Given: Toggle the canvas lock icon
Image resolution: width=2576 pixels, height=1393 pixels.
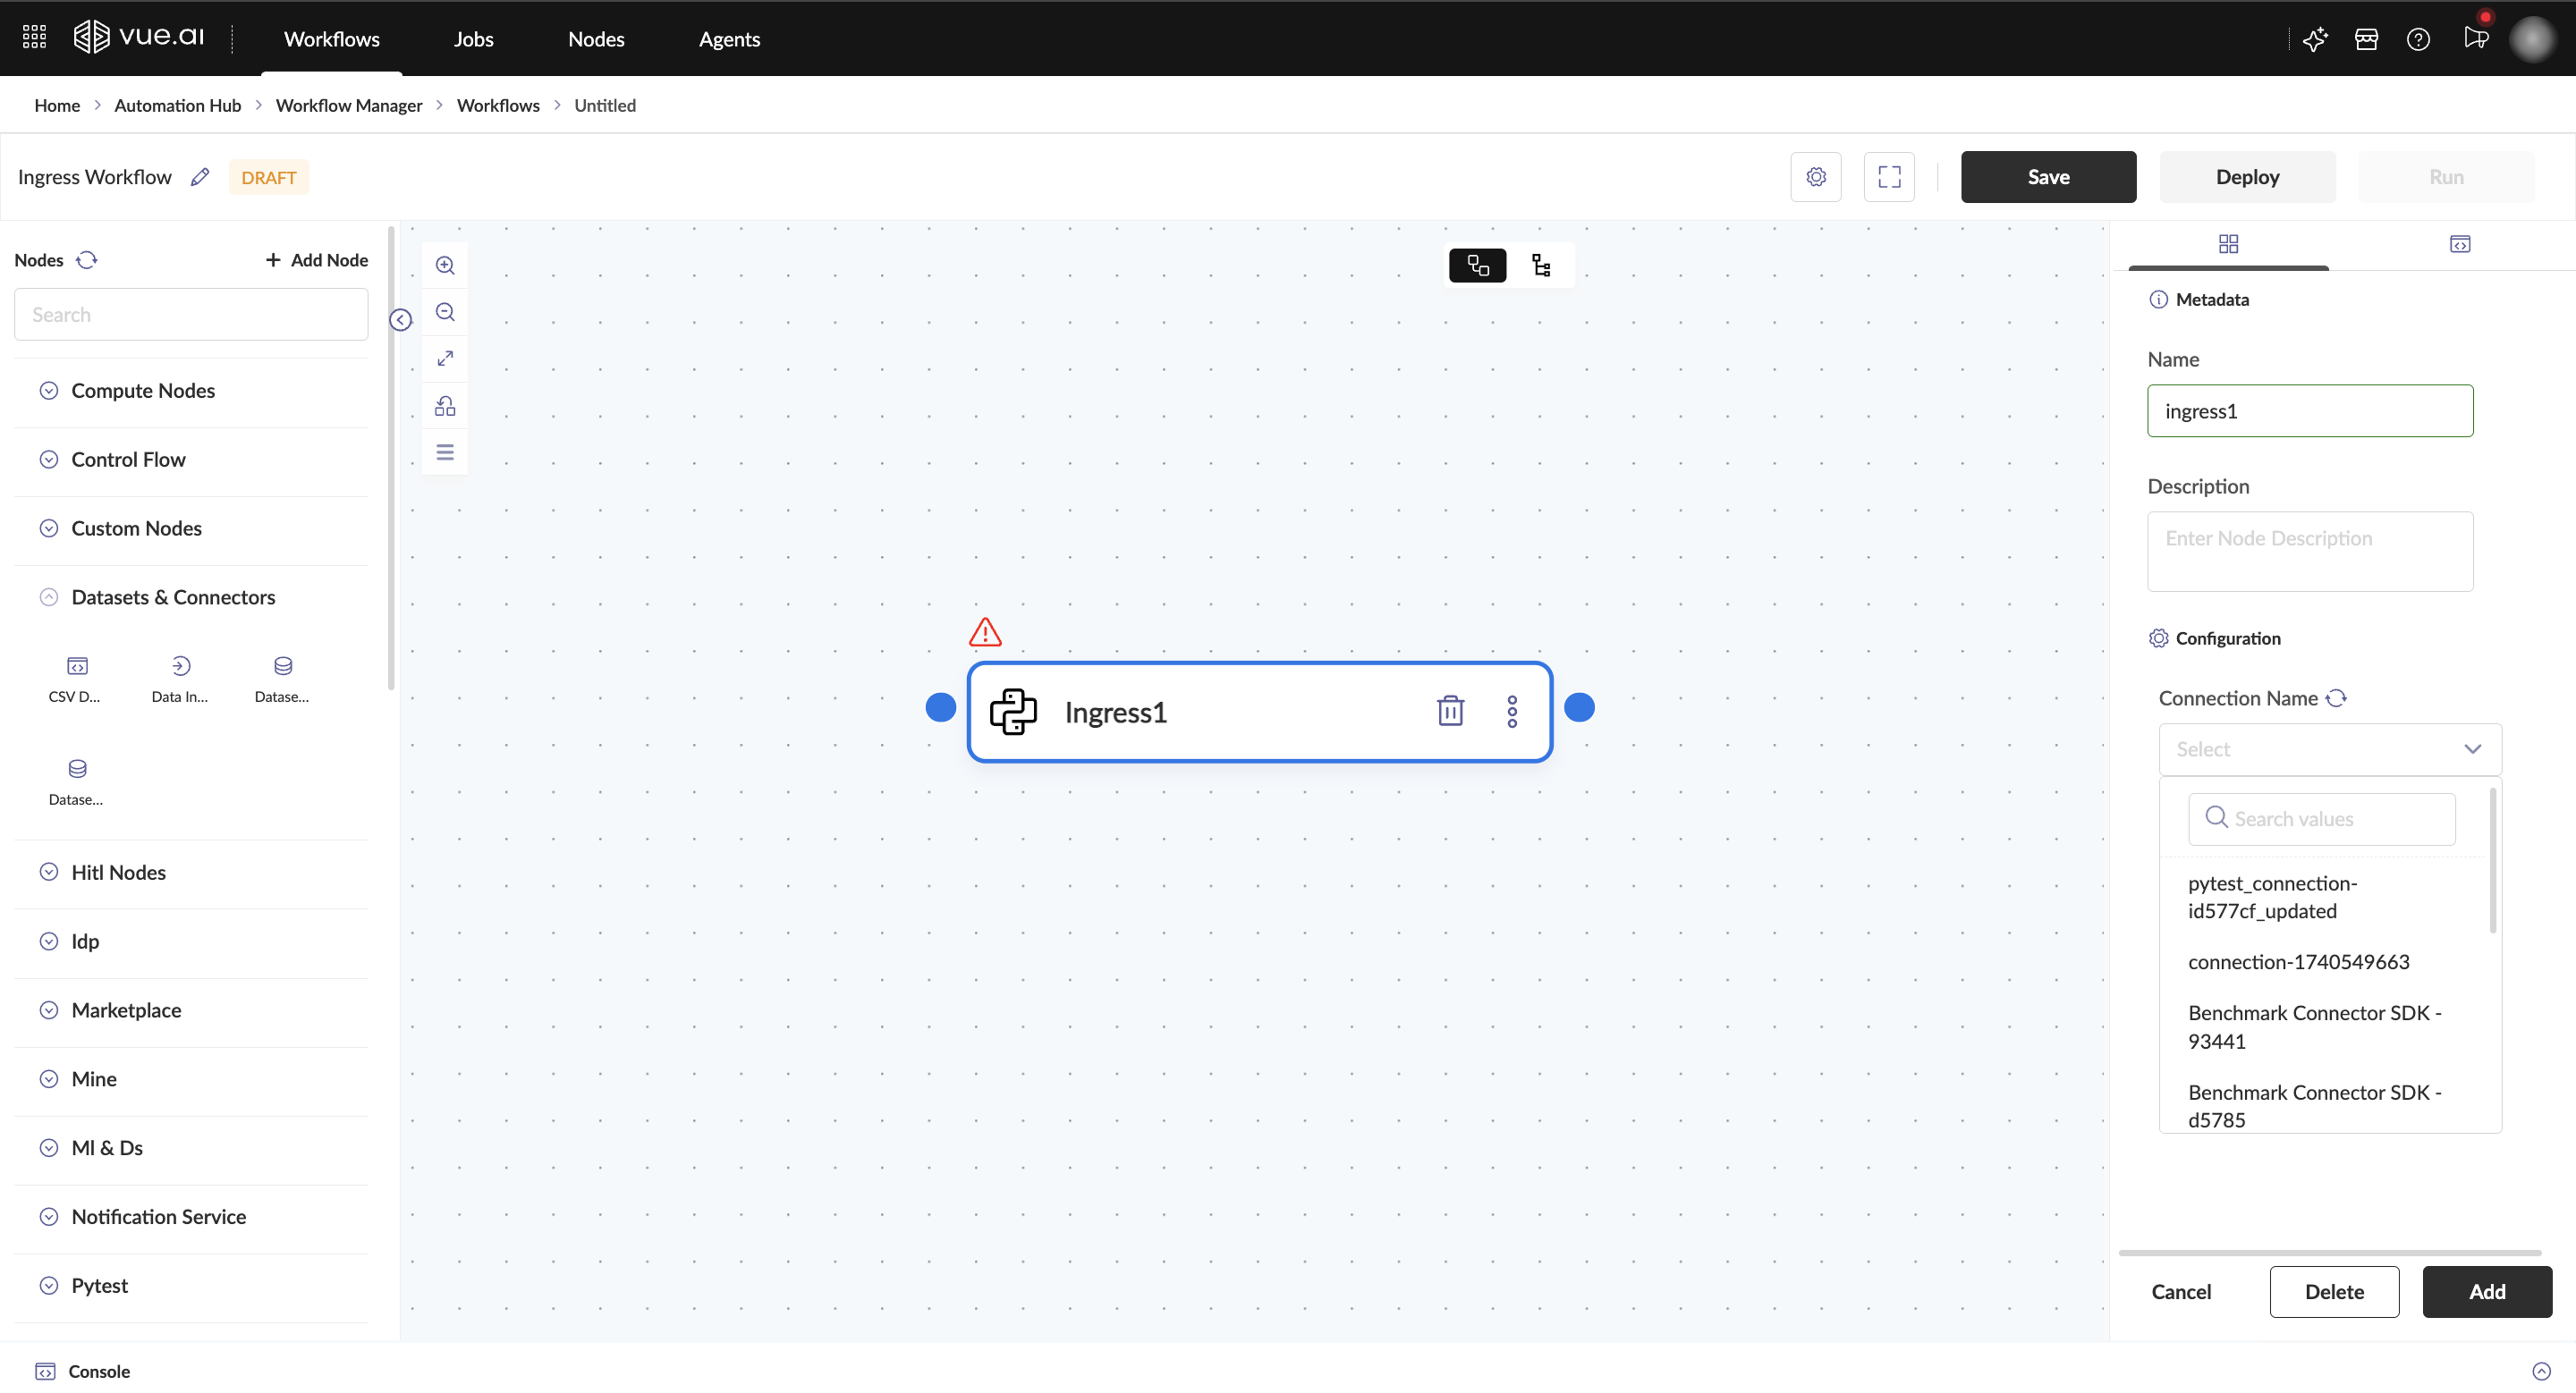Looking at the screenshot, I should 445,406.
